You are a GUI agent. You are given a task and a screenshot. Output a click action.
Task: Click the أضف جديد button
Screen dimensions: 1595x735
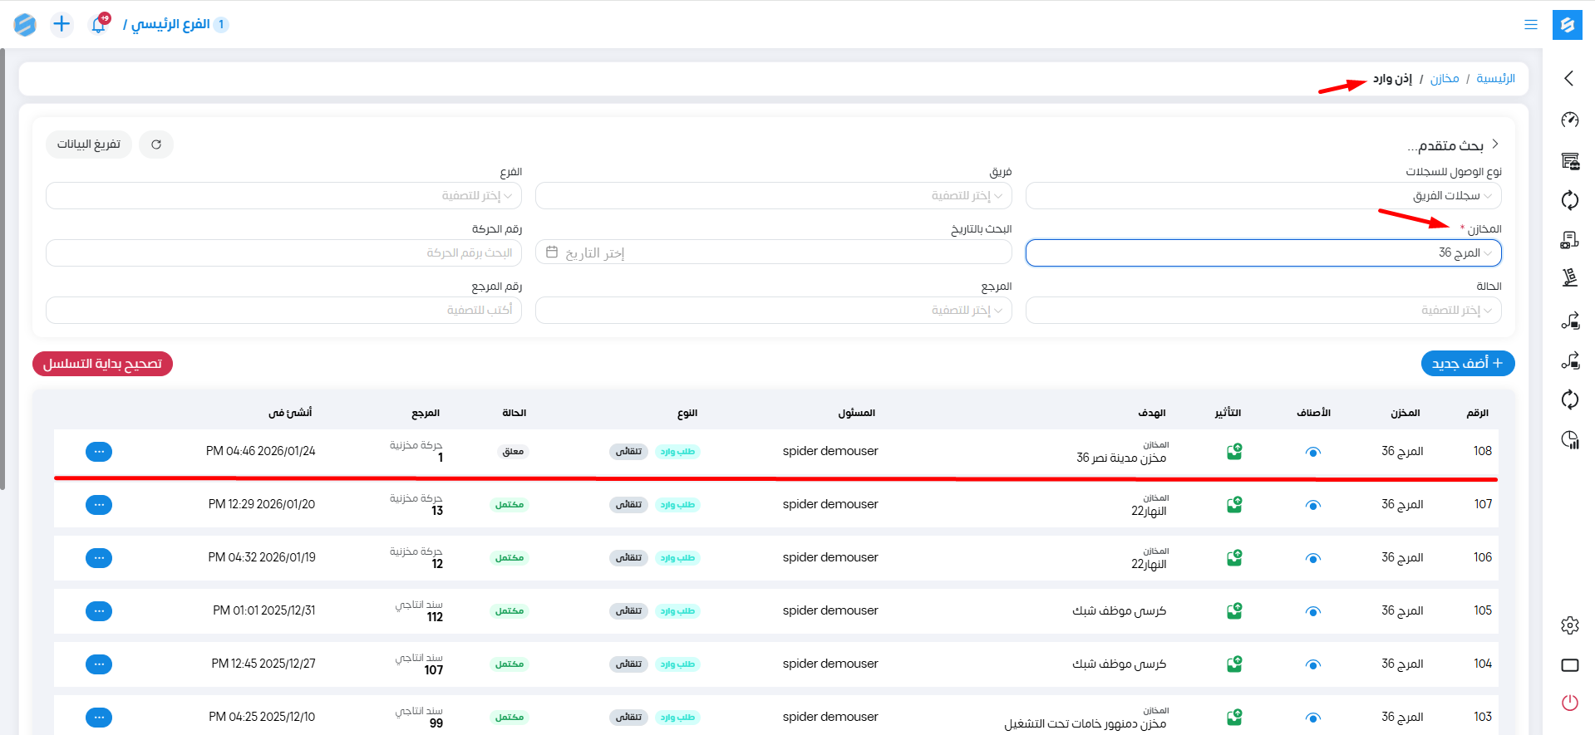coord(1467,364)
